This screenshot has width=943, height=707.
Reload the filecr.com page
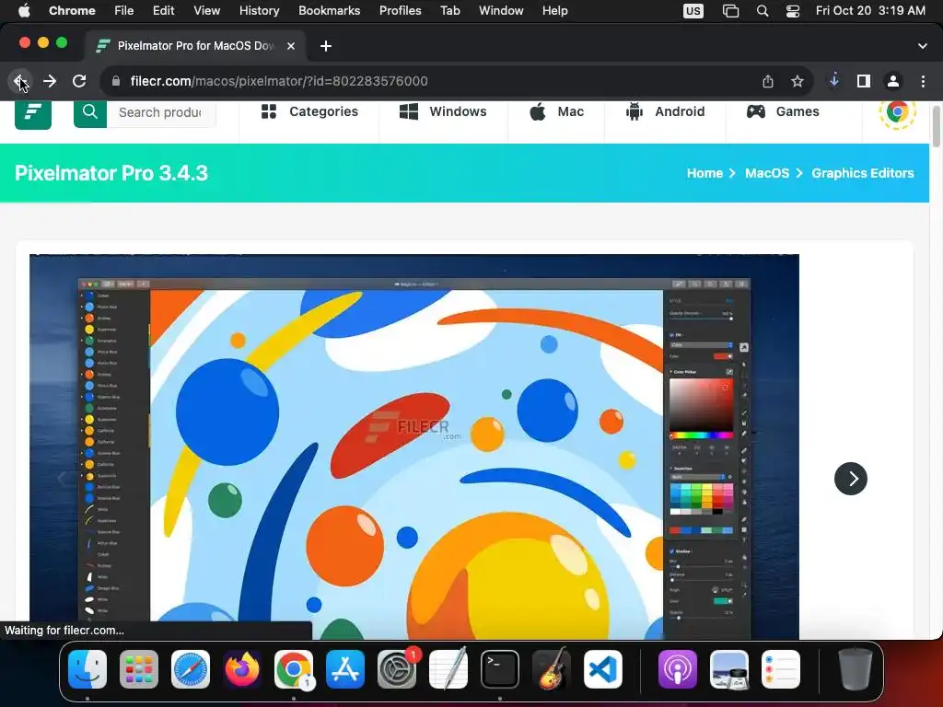(79, 81)
